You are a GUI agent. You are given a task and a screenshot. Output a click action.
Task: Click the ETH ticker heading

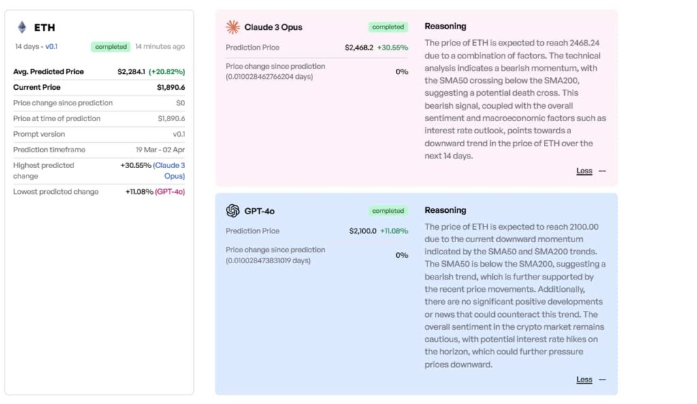(44, 28)
